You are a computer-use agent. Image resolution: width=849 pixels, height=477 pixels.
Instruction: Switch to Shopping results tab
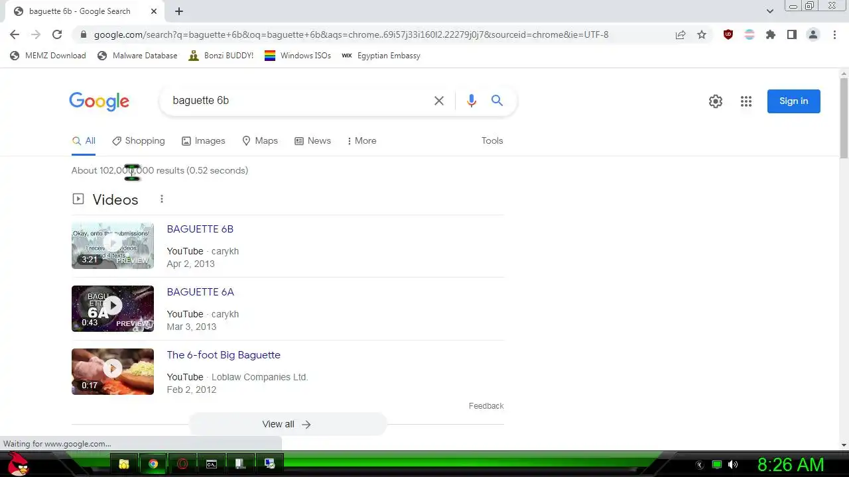pyautogui.click(x=138, y=141)
